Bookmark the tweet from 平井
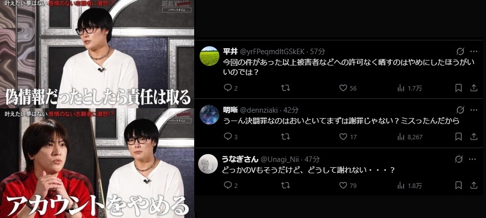The width and height of the screenshot is (486, 218). click(458, 88)
